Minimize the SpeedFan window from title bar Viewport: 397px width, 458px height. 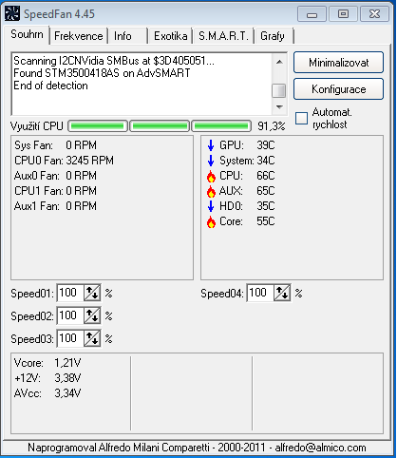point(312,14)
